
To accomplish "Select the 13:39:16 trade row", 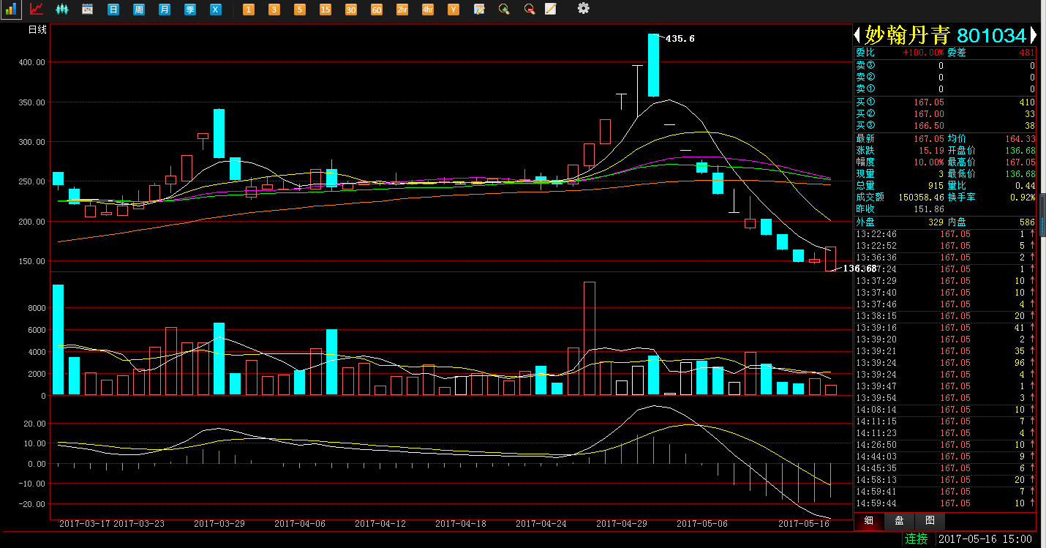I will (x=945, y=328).
